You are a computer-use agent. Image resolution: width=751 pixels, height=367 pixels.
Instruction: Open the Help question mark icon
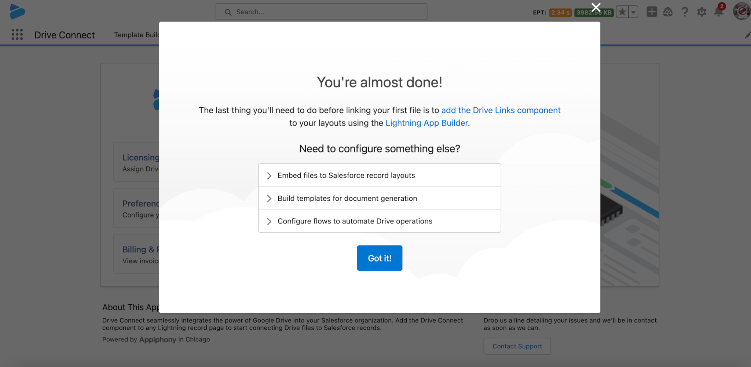pyautogui.click(x=685, y=12)
